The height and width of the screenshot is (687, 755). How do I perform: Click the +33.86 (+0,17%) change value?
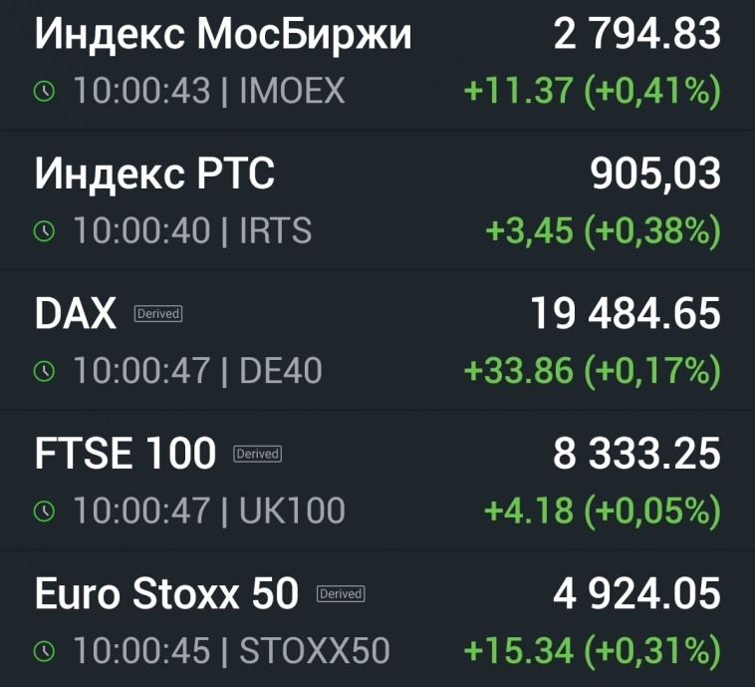pyautogui.click(x=592, y=371)
